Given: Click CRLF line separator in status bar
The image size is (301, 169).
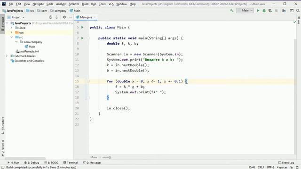Looking at the screenshot, I should pyautogui.click(x=261, y=167).
